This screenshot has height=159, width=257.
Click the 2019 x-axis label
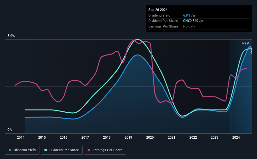coord(128,137)
